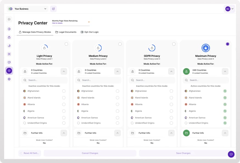
Task: Click the message box icon in sidebar
Action: coord(9,62)
